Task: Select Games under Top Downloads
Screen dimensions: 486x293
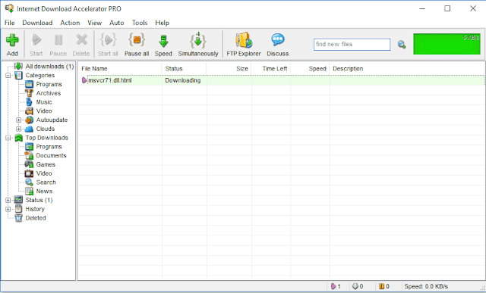Action: pos(46,165)
